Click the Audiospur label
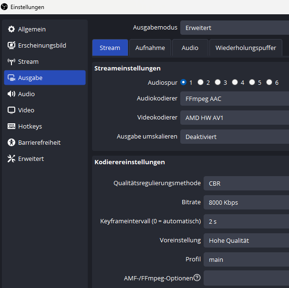 [162, 83]
